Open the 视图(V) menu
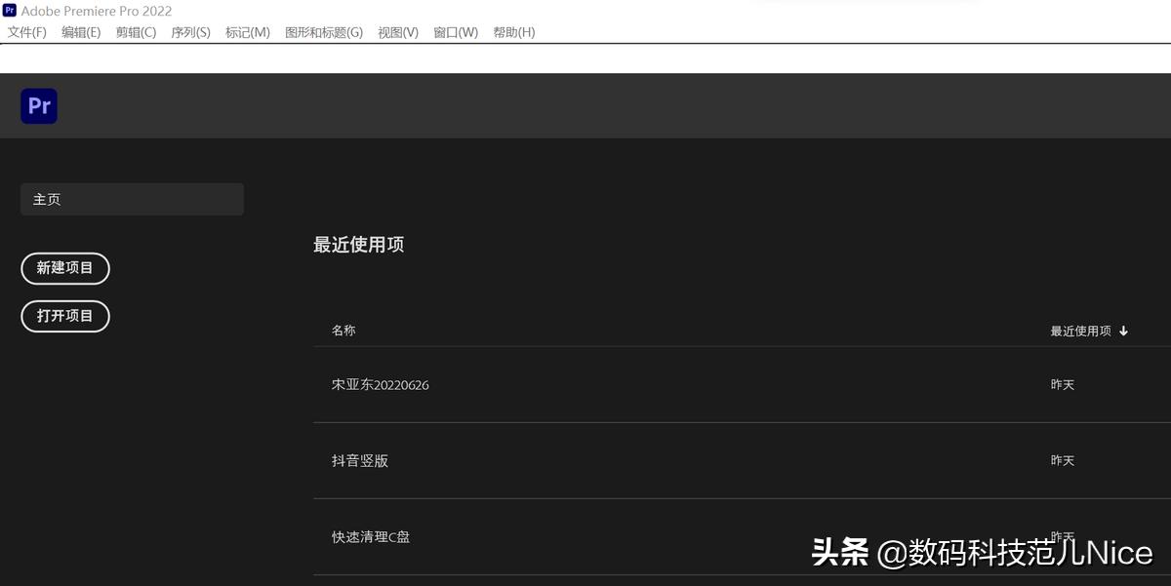1171x586 pixels. (397, 32)
